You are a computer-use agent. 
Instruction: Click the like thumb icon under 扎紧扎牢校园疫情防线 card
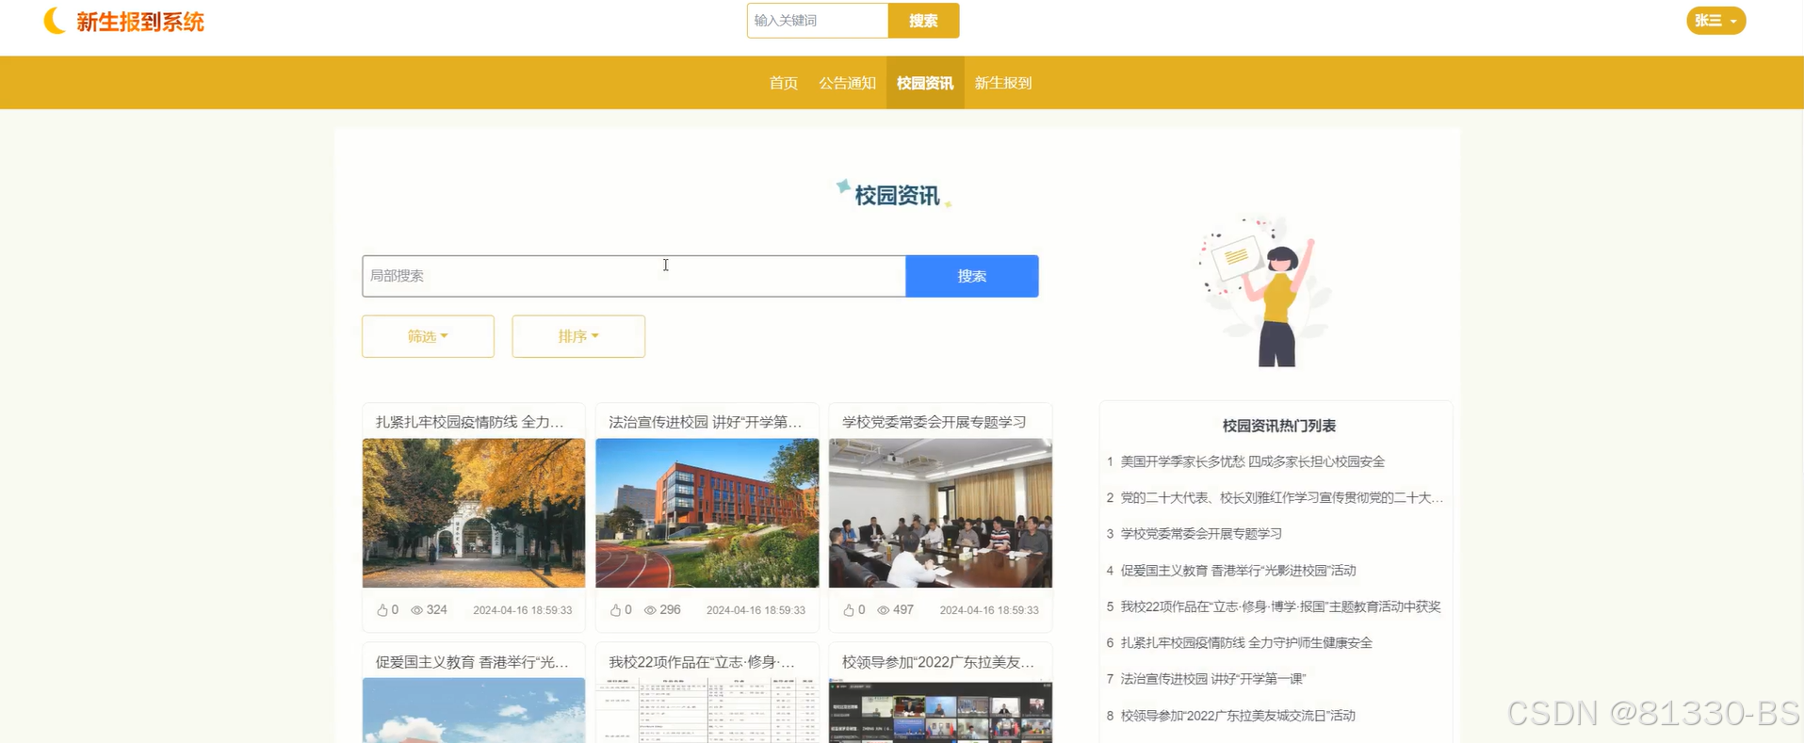coord(382,610)
